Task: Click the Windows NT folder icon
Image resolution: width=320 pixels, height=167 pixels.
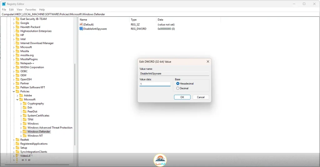Action: [25, 136]
